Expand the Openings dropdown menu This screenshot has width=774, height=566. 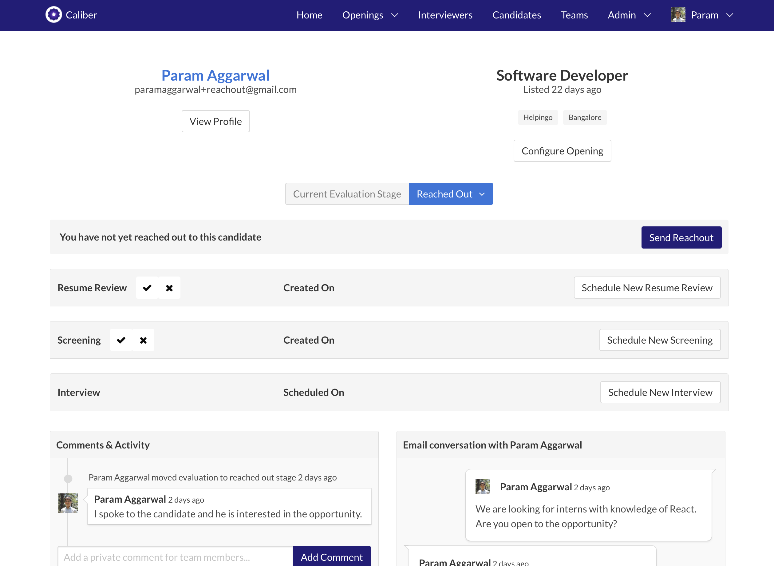[370, 15]
